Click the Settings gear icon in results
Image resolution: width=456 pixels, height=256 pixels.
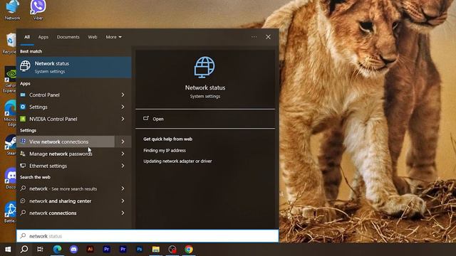pos(23,107)
